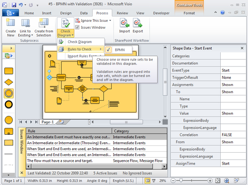Click the Redo arrow in quick access toolbar
This screenshot has width=248, height=185.
coord(31,5)
